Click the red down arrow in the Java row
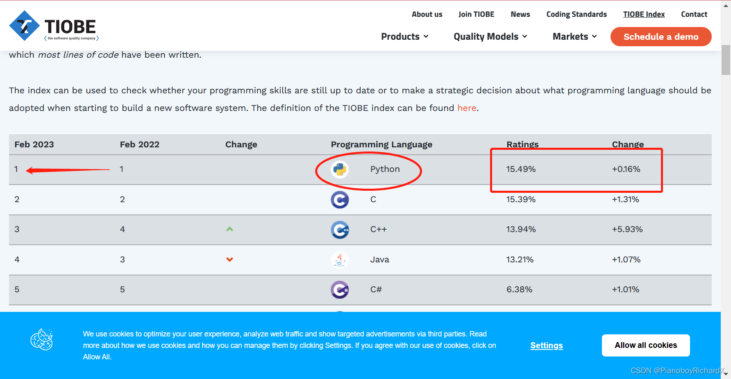This screenshot has height=379, width=731. coord(229,259)
